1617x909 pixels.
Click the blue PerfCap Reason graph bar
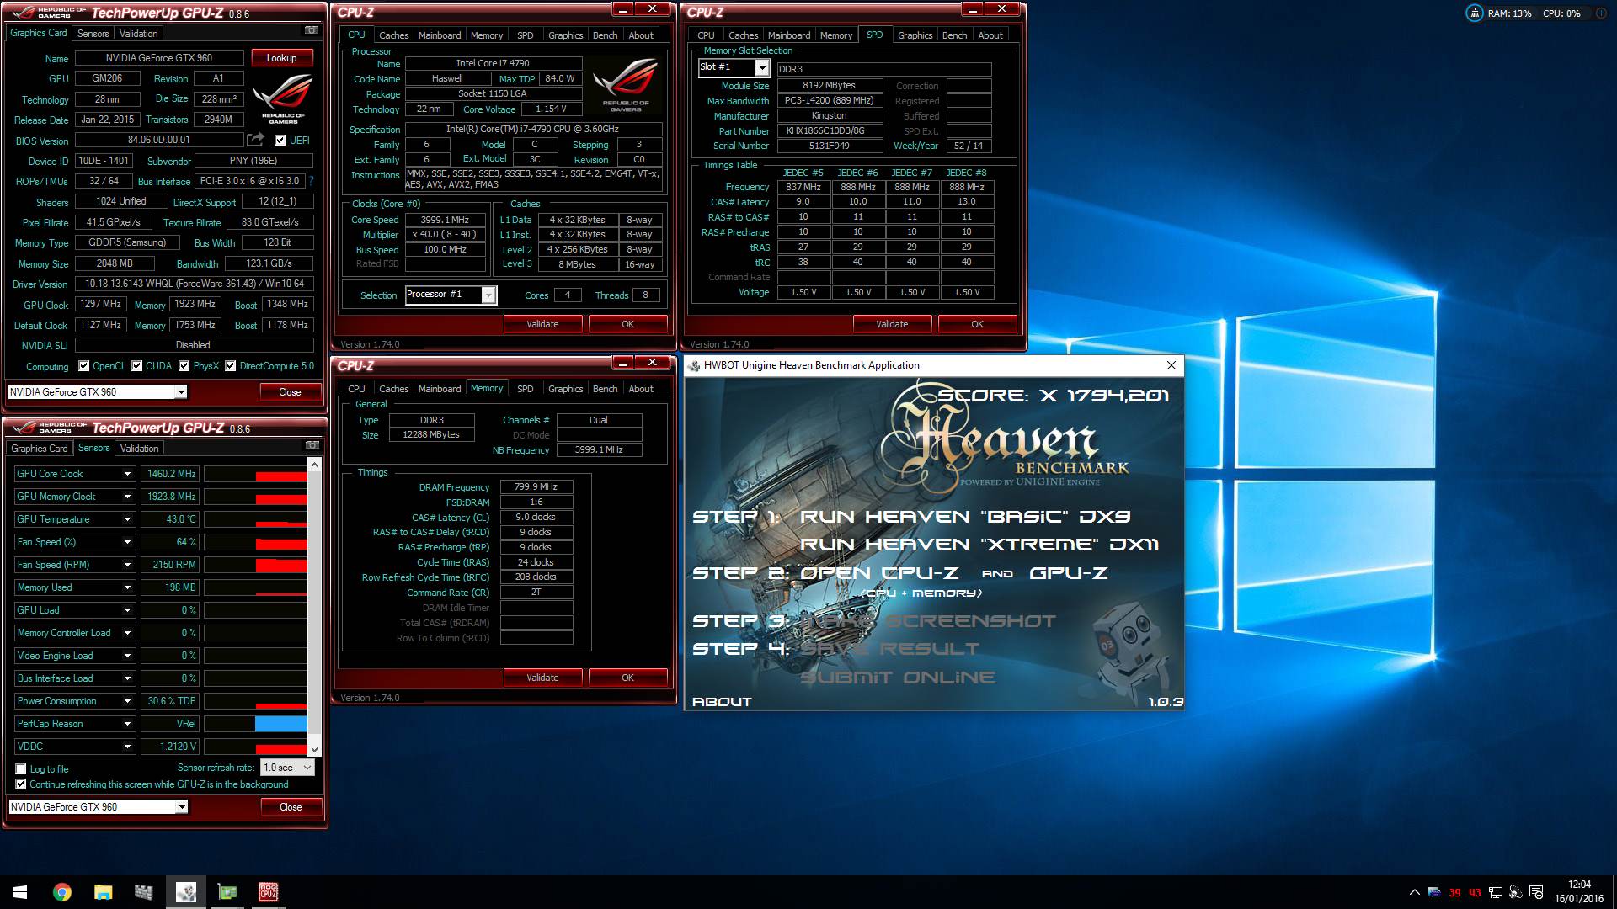coord(281,724)
